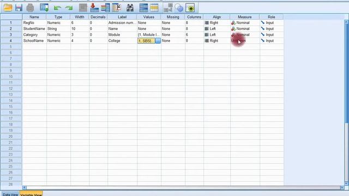Select the RegNo name cell
Viewport: 349px width, 196px height.
[x=34, y=23]
